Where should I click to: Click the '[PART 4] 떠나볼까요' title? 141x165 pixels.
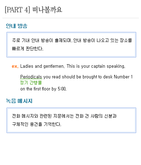pos(33,10)
